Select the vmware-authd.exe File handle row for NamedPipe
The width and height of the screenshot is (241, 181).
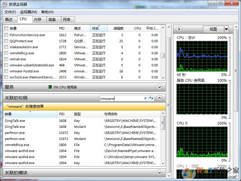coord(81,151)
